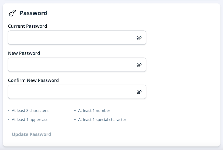Viewport: 223px width, 150px height.
Task: Click the 'At least 1 number' requirement
Action: click(94, 110)
